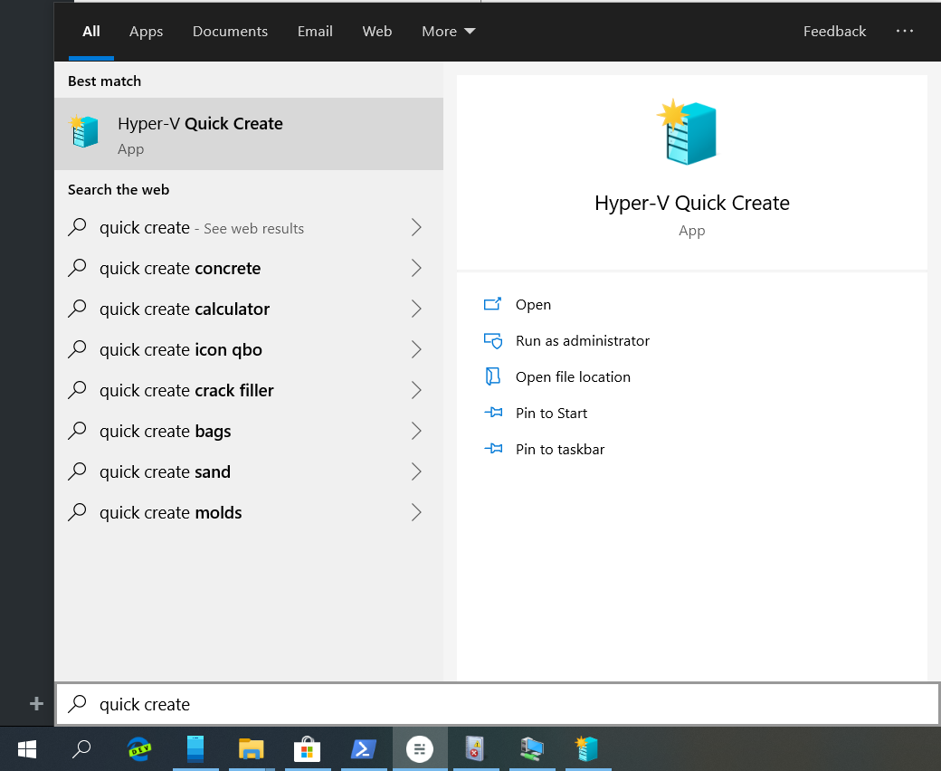Click the taskbar search magnifier icon

point(81,748)
